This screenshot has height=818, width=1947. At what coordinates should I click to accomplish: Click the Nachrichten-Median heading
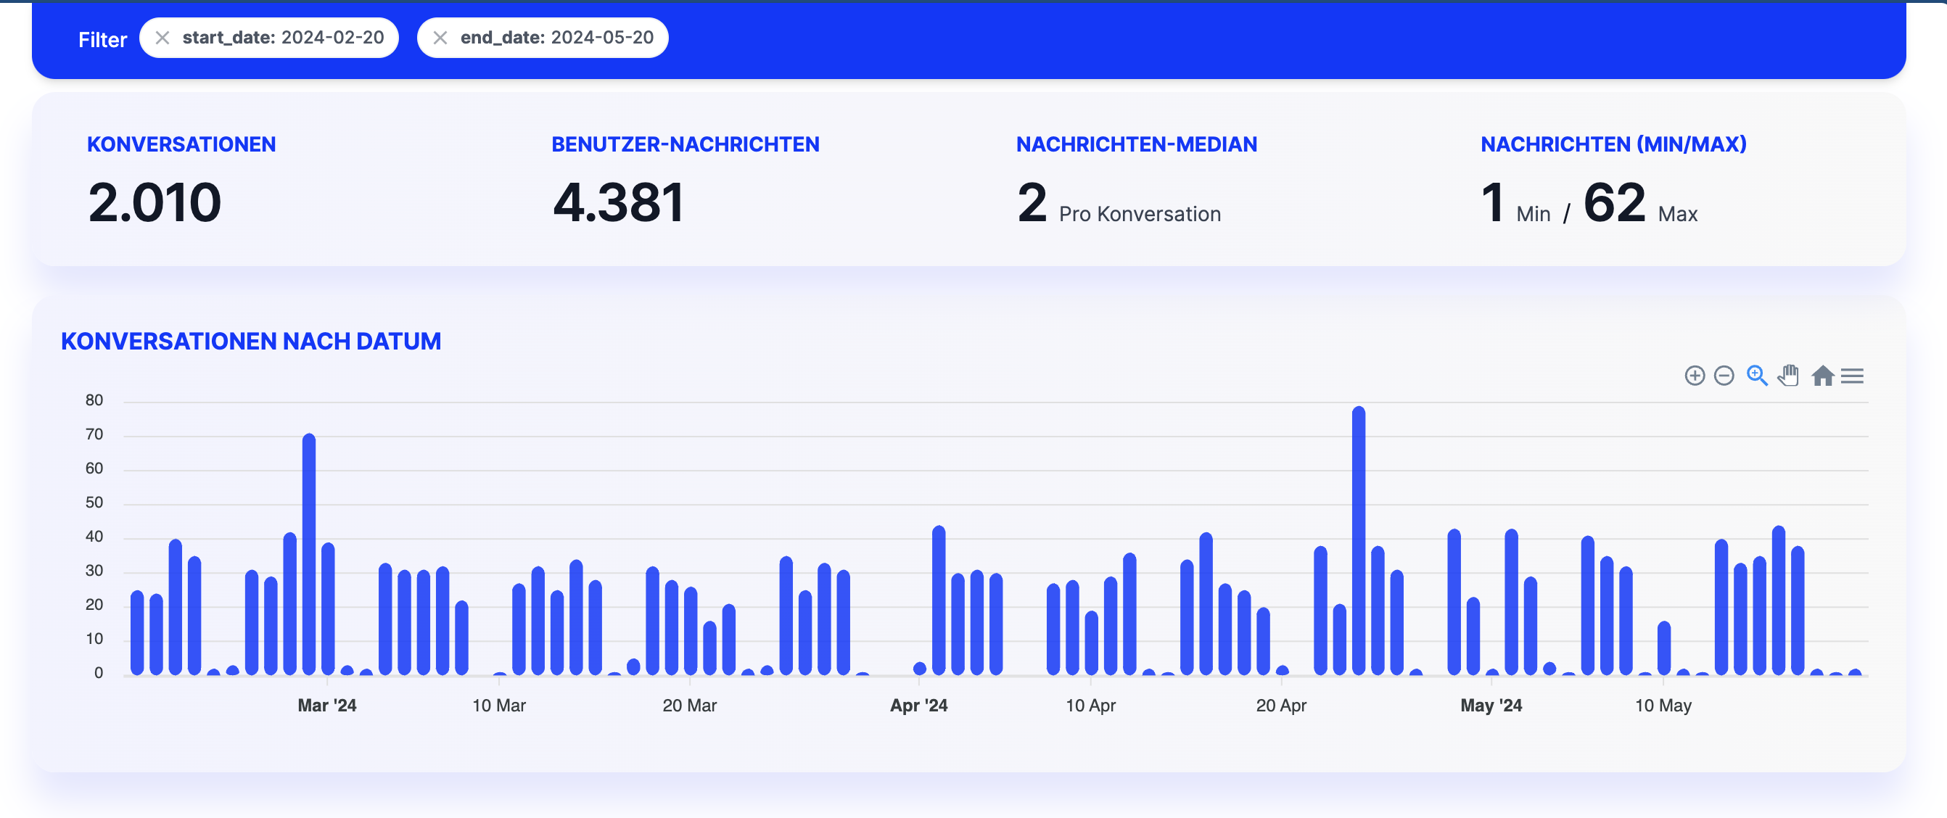[x=1136, y=144]
